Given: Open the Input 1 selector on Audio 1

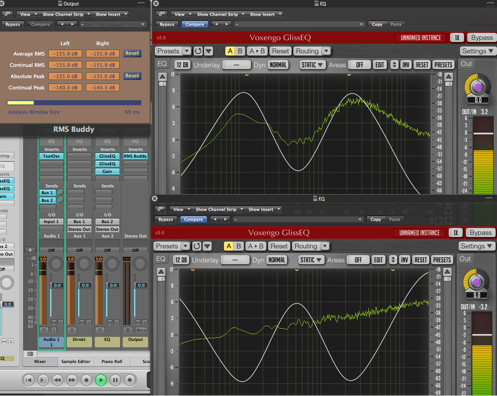Looking at the screenshot, I should (x=51, y=221).
